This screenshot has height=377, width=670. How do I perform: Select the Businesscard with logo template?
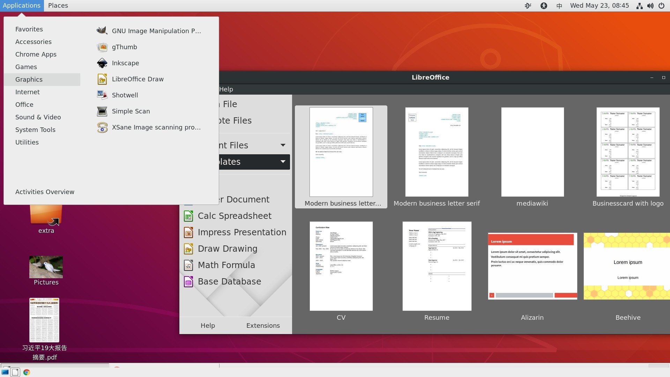tap(628, 157)
